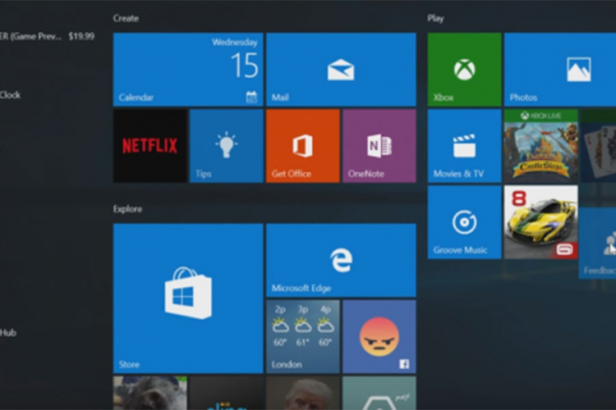Image resolution: width=616 pixels, height=410 pixels.
Task: Select the Hub entry in app list
Action: 8,333
